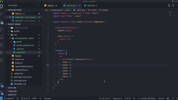Collapse the components/users folder
Screen dimensions: 178x100
coord(24,38)
